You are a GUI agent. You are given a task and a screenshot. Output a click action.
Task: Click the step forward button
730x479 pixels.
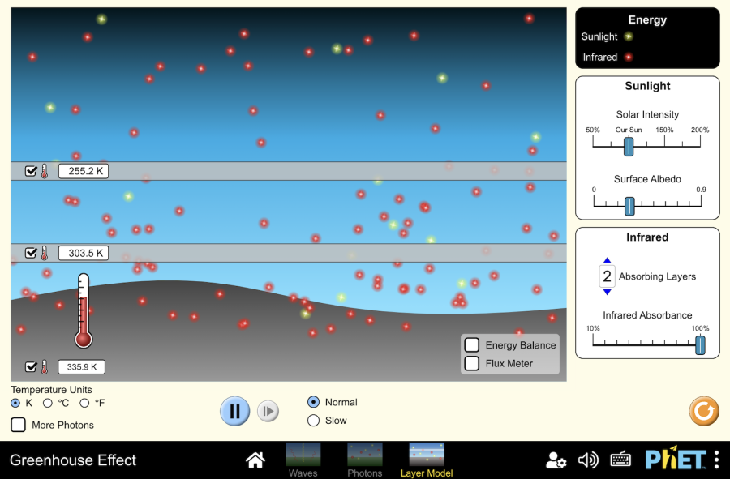268,411
